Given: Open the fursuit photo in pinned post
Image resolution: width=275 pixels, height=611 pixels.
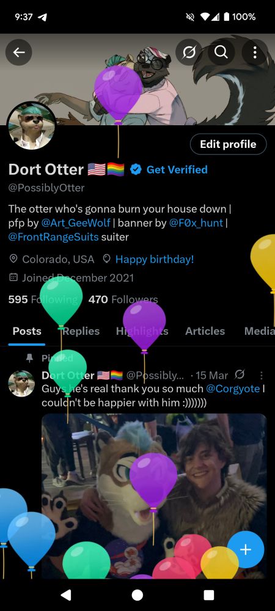Looking at the screenshot, I should (154, 496).
